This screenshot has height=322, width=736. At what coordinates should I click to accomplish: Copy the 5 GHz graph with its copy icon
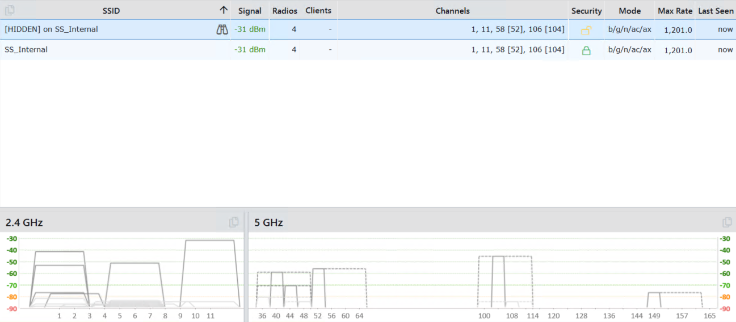coord(727,222)
